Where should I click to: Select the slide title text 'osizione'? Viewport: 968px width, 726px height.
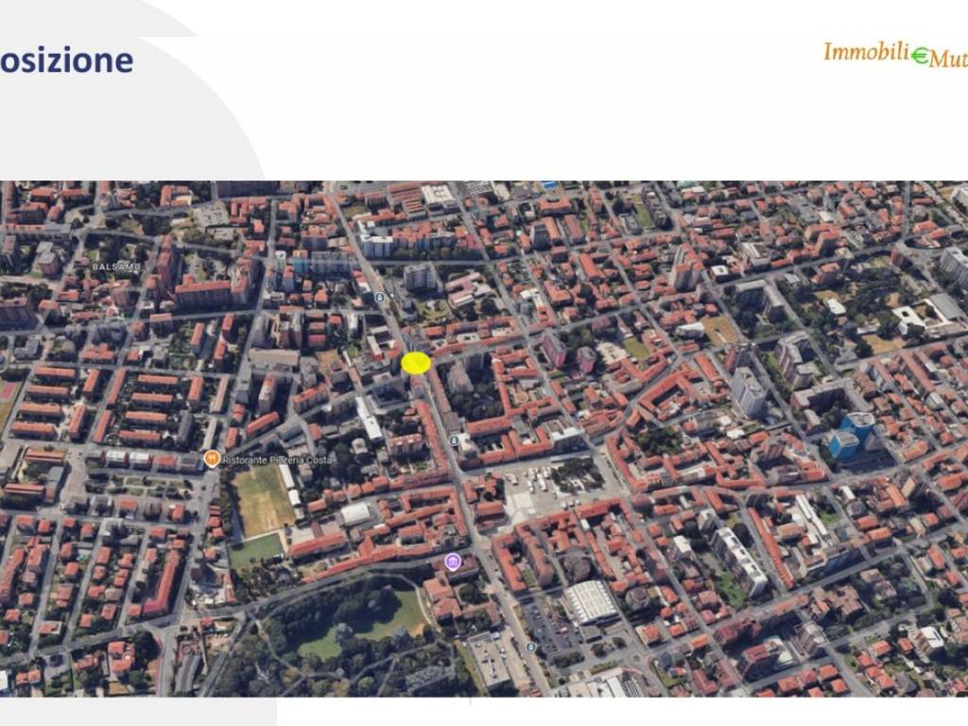[66, 60]
